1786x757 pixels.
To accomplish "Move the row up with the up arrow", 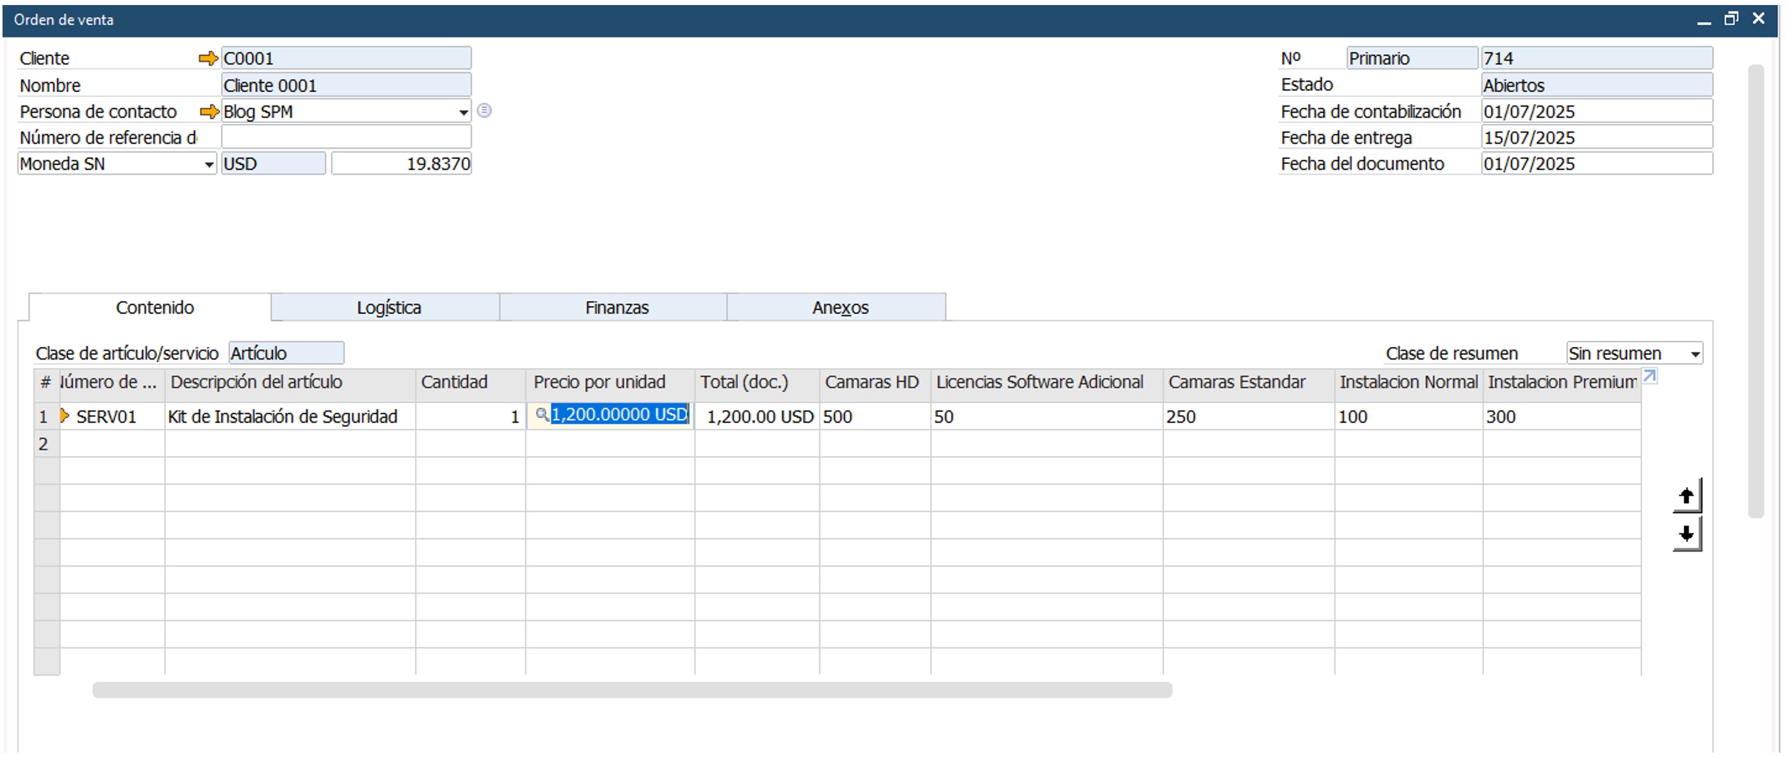I will pos(1686,496).
